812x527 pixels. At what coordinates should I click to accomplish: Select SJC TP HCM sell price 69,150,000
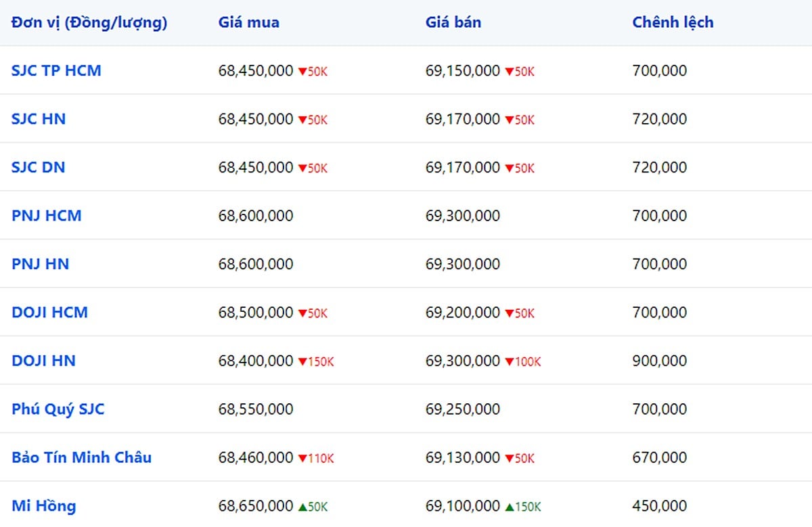pos(463,71)
